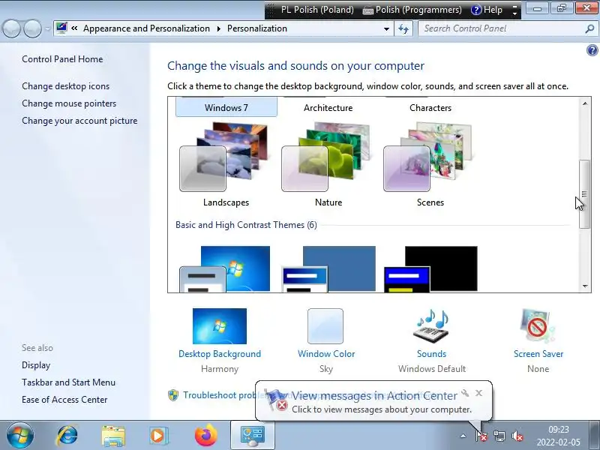Open Taskbar and Start Menu link
The image size is (600, 450).
point(68,382)
